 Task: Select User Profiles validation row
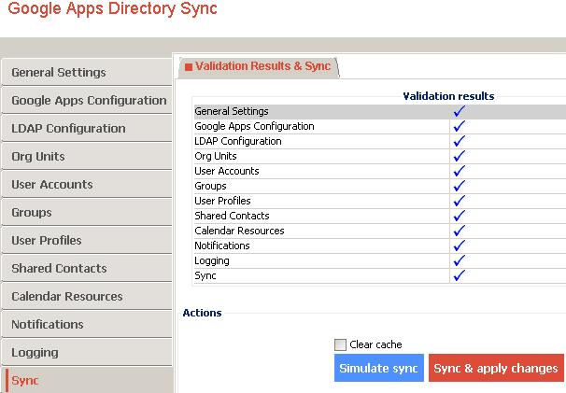click(x=380, y=201)
